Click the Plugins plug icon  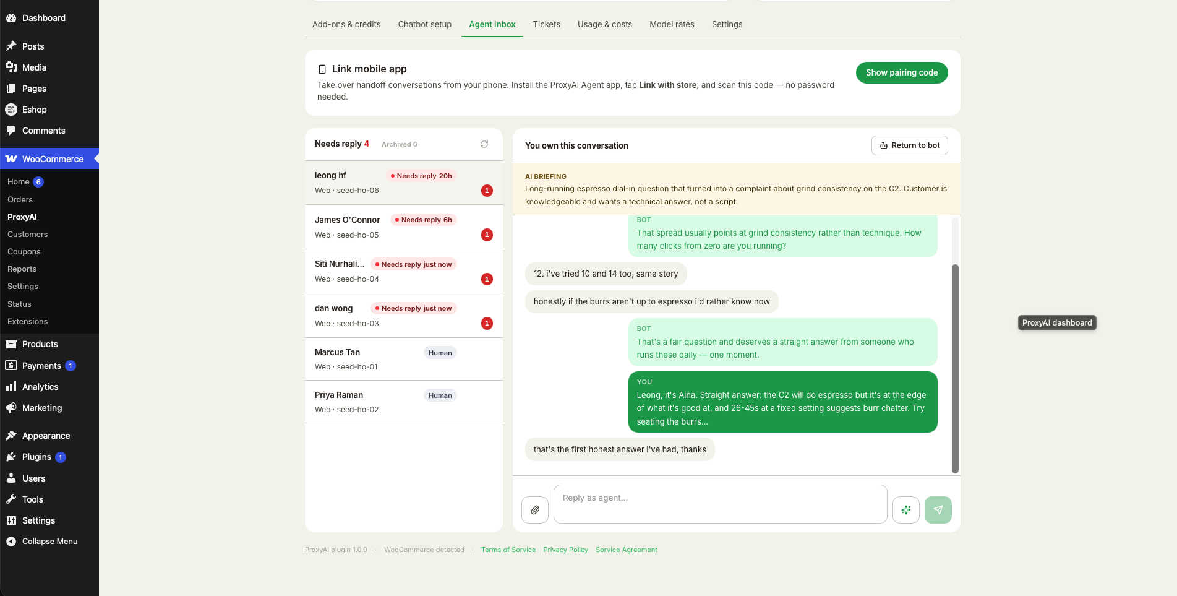click(11, 457)
